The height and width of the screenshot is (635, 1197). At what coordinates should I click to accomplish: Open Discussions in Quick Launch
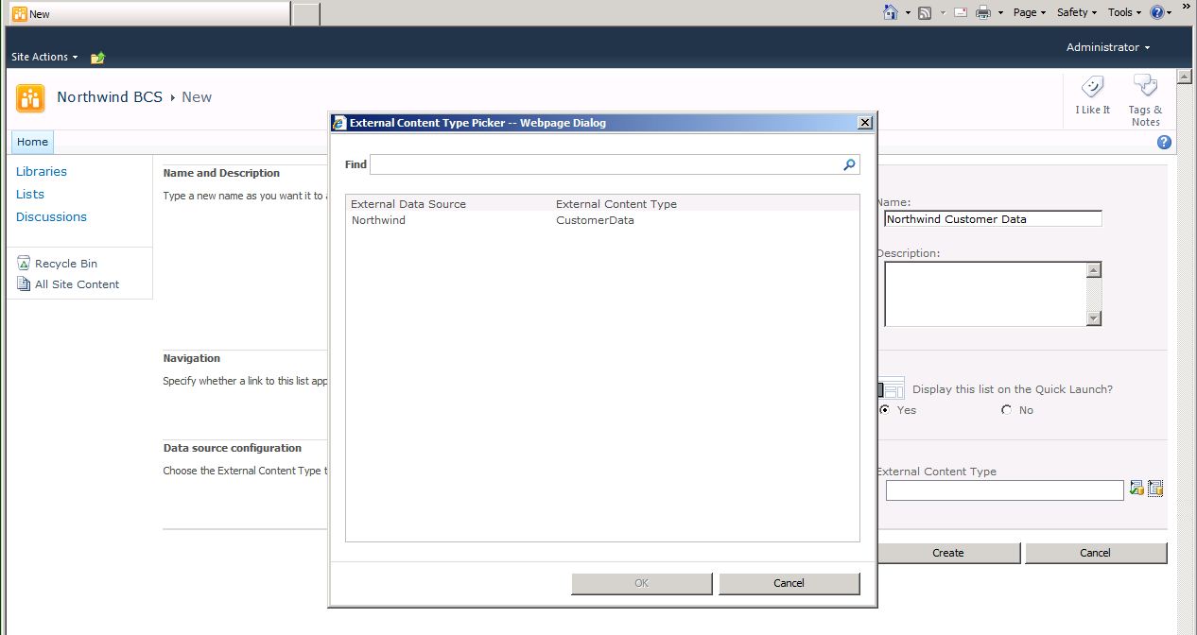coord(51,216)
